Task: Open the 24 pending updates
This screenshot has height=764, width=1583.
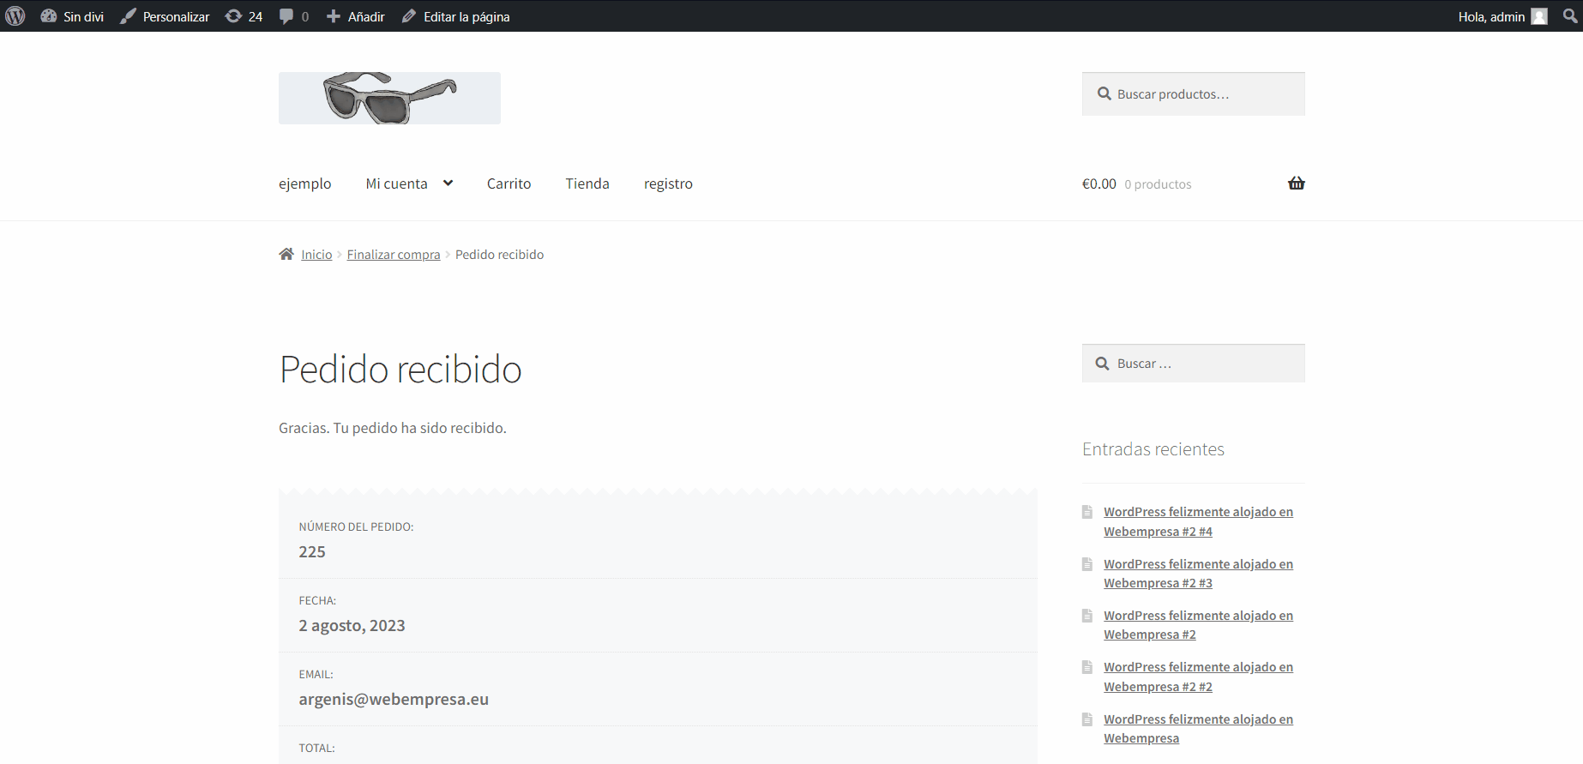Action: click(244, 16)
